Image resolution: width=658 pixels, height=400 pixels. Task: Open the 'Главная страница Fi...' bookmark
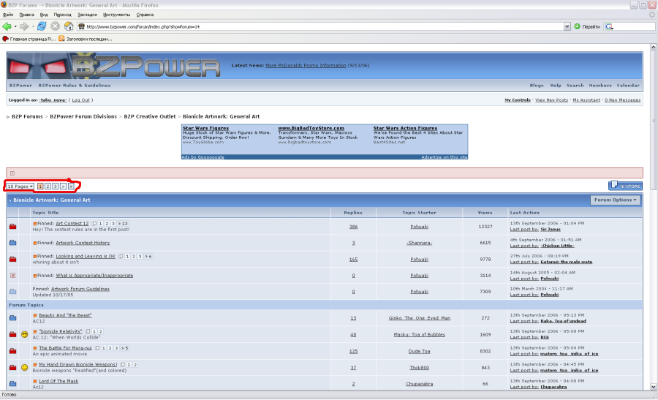(x=29, y=39)
